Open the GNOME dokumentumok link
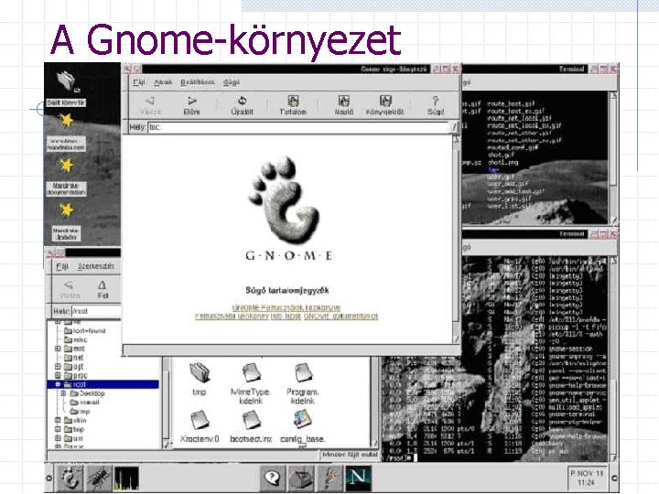Image resolution: width=659 pixels, height=494 pixels. (x=340, y=316)
